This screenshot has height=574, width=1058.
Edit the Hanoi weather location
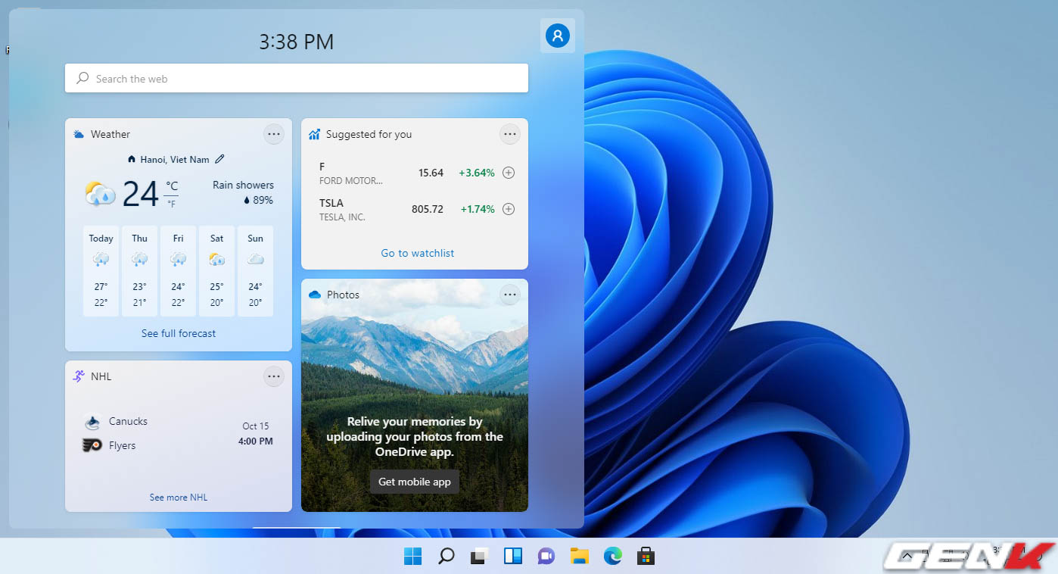click(x=220, y=159)
